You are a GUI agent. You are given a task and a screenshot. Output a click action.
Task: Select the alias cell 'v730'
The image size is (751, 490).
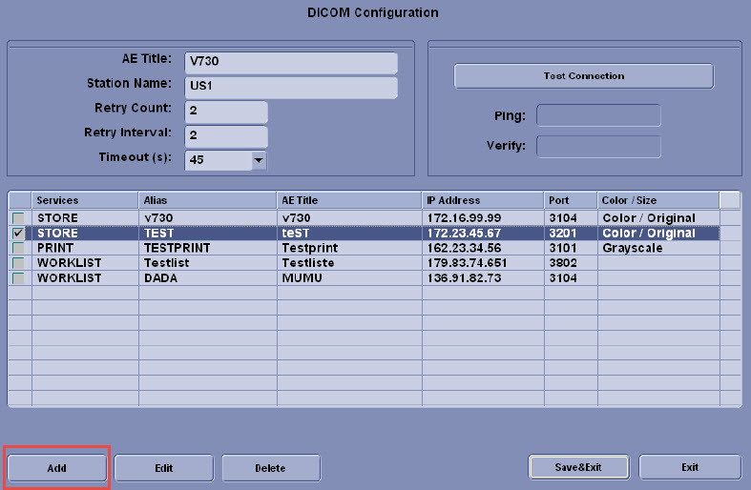(207, 218)
